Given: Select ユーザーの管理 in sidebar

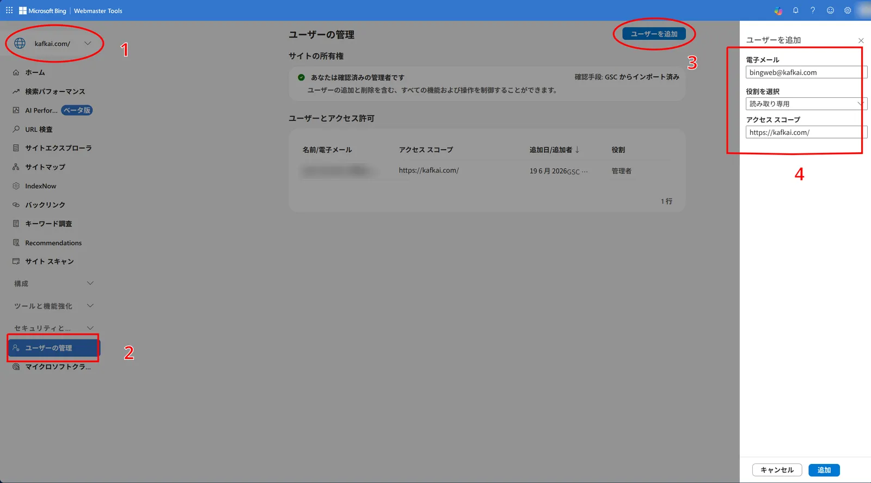Looking at the screenshot, I should click(54, 348).
